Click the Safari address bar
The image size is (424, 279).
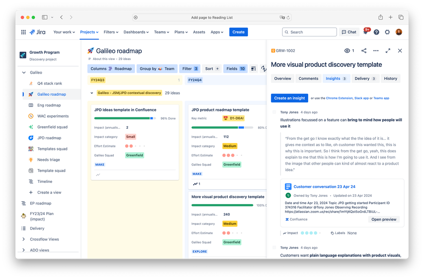pyautogui.click(x=212, y=17)
